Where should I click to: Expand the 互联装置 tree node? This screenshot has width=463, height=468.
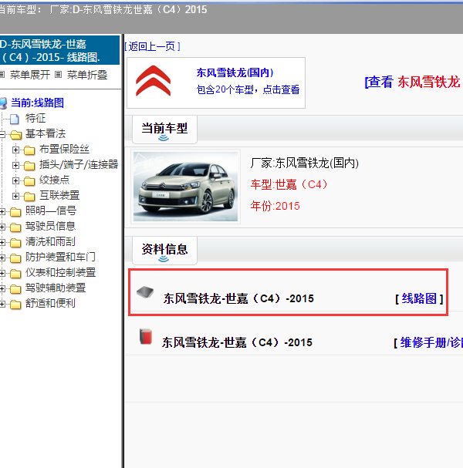16,196
